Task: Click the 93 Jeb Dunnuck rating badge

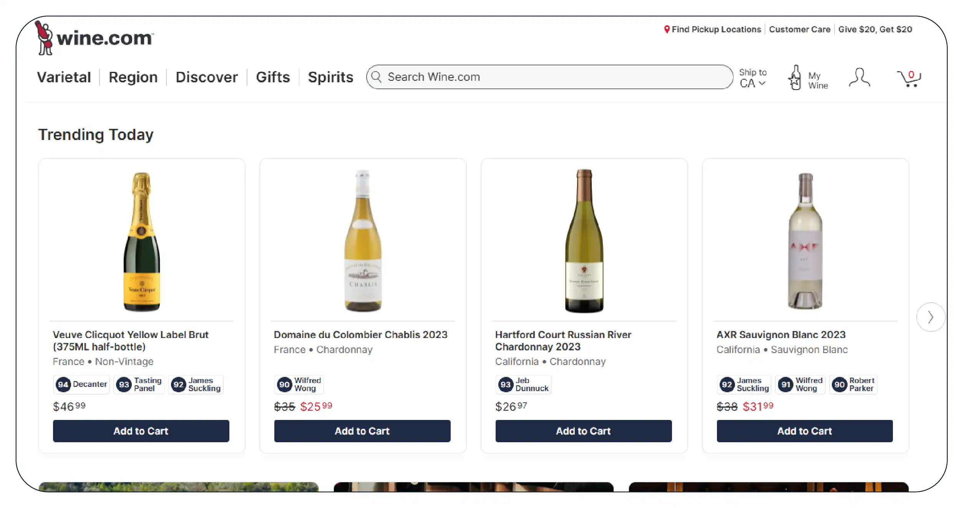Action: tap(523, 384)
